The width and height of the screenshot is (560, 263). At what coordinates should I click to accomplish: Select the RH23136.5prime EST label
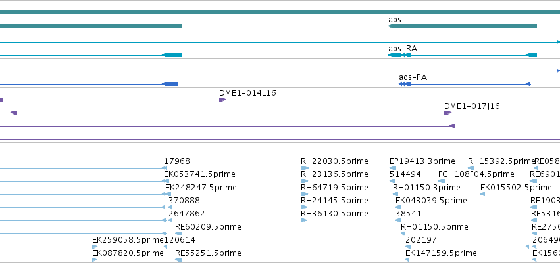(334, 174)
